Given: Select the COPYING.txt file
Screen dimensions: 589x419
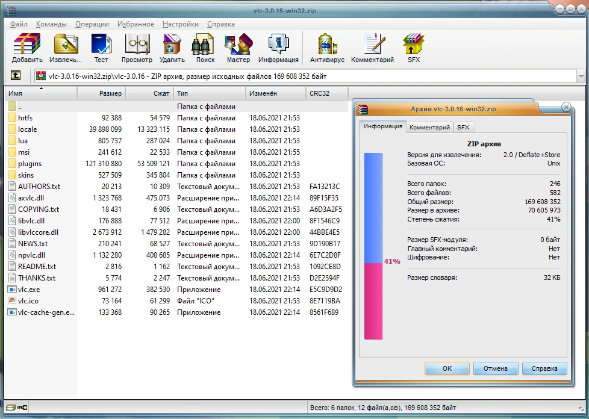Looking at the screenshot, I should tap(176, 209).
